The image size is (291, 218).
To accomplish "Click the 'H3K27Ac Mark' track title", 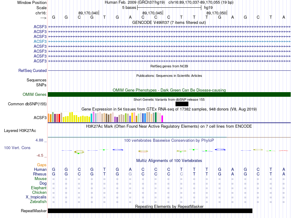I will click(169, 126).
